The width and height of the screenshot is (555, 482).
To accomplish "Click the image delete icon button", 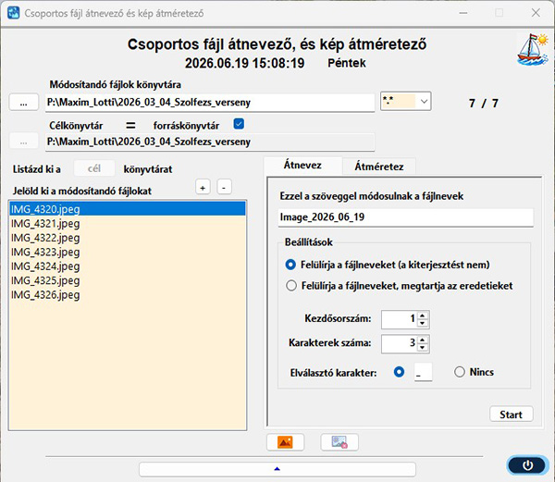I will [x=339, y=442].
